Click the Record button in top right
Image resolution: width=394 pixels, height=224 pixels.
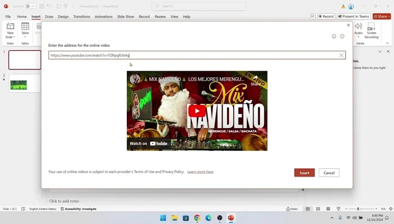tap(326, 16)
